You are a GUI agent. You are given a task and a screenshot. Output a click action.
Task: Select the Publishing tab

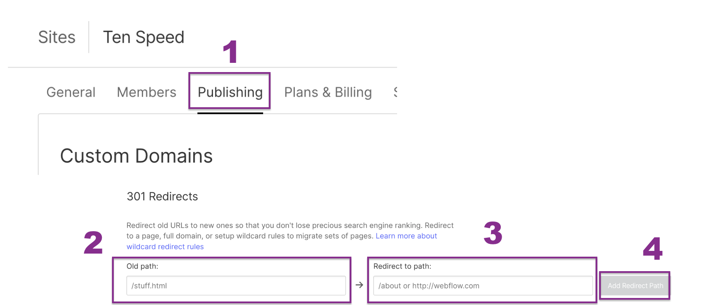pos(230,92)
